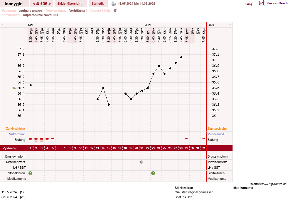Click the temperature point on May 25 at 36.2
Image resolution: width=288 pixels, height=205 pixels.
click(109, 105)
